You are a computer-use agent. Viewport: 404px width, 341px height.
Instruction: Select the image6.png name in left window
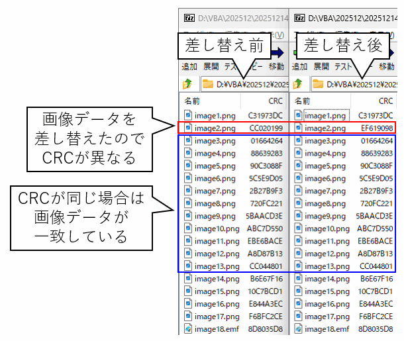click(215, 179)
